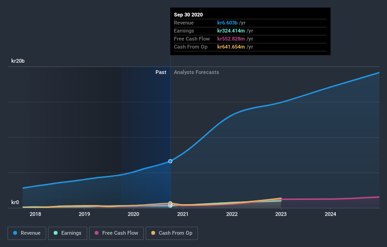Click the 2023 x-axis label
The image size is (387, 247).
click(x=281, y=214)
